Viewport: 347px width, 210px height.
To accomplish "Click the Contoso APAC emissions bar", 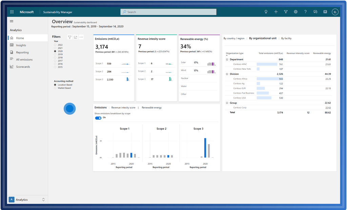I will coord(267,64).
